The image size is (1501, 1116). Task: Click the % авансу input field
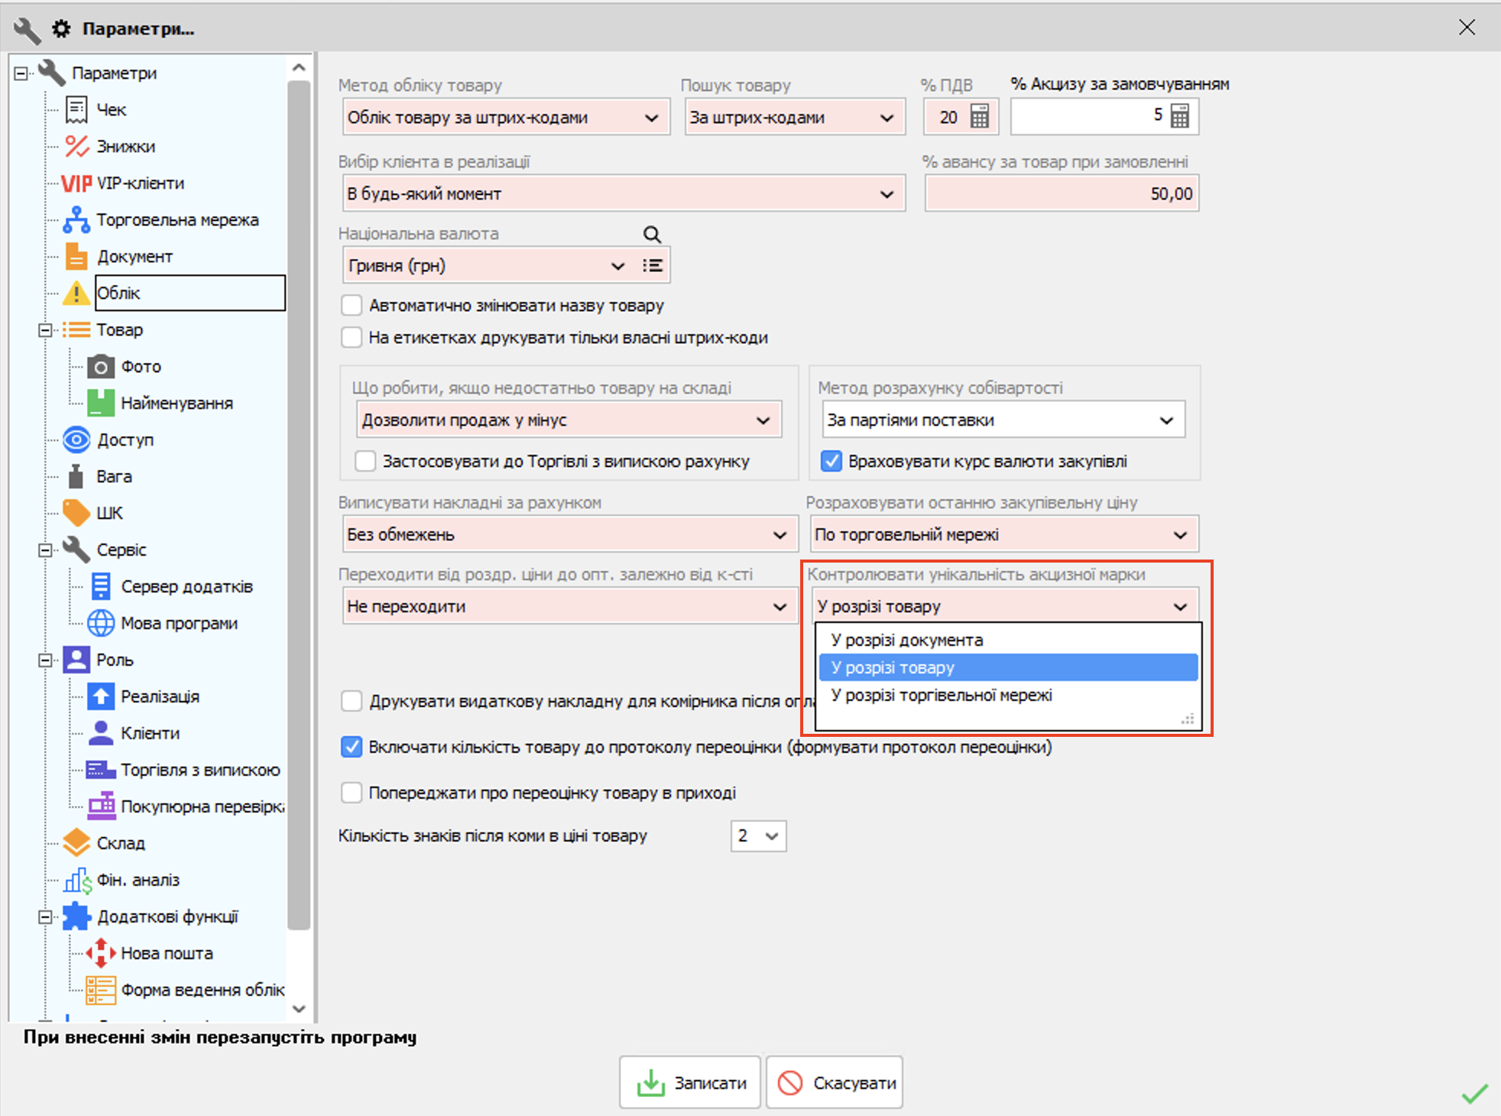pos(1061,194)
